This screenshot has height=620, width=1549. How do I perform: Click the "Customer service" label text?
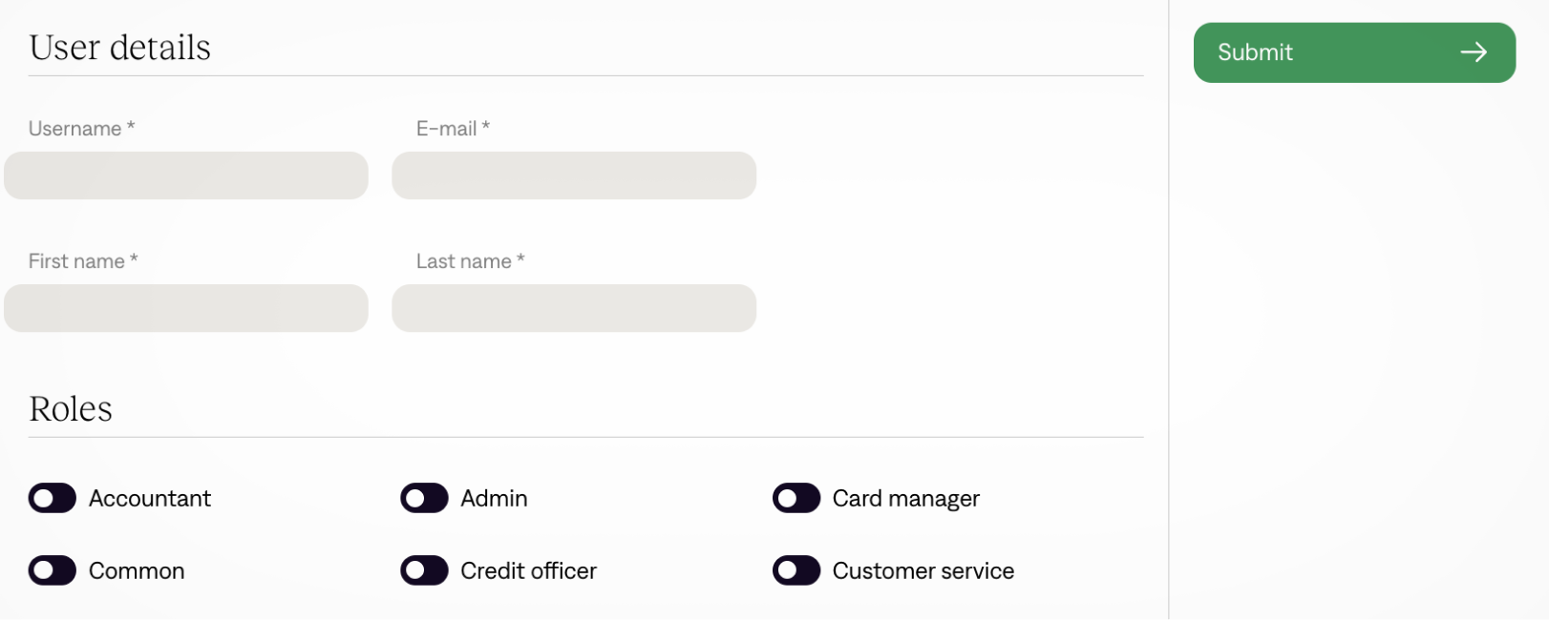click(923, 570)
